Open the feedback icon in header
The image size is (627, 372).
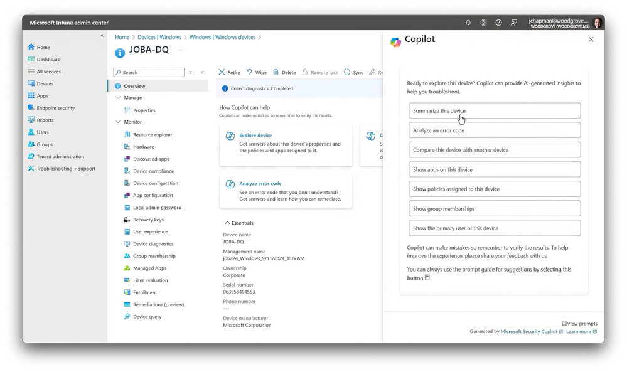[x=514, y=23]
